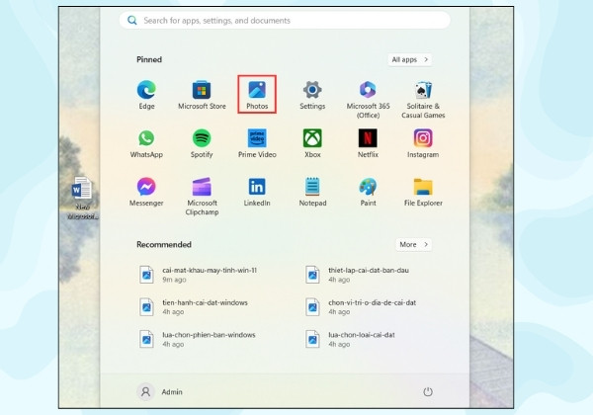Launch WhatsApp from pinned

(146, 143)
